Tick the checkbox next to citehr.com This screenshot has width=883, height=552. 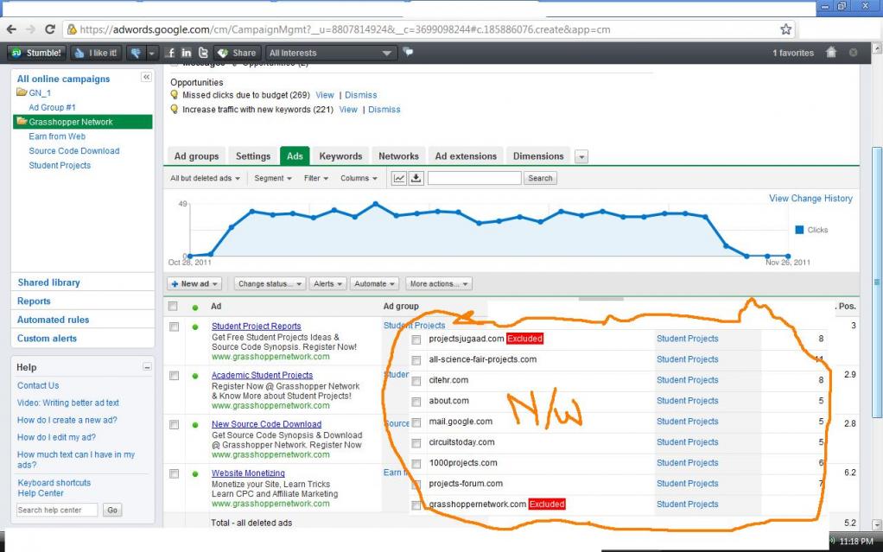[x=416, y=381]
